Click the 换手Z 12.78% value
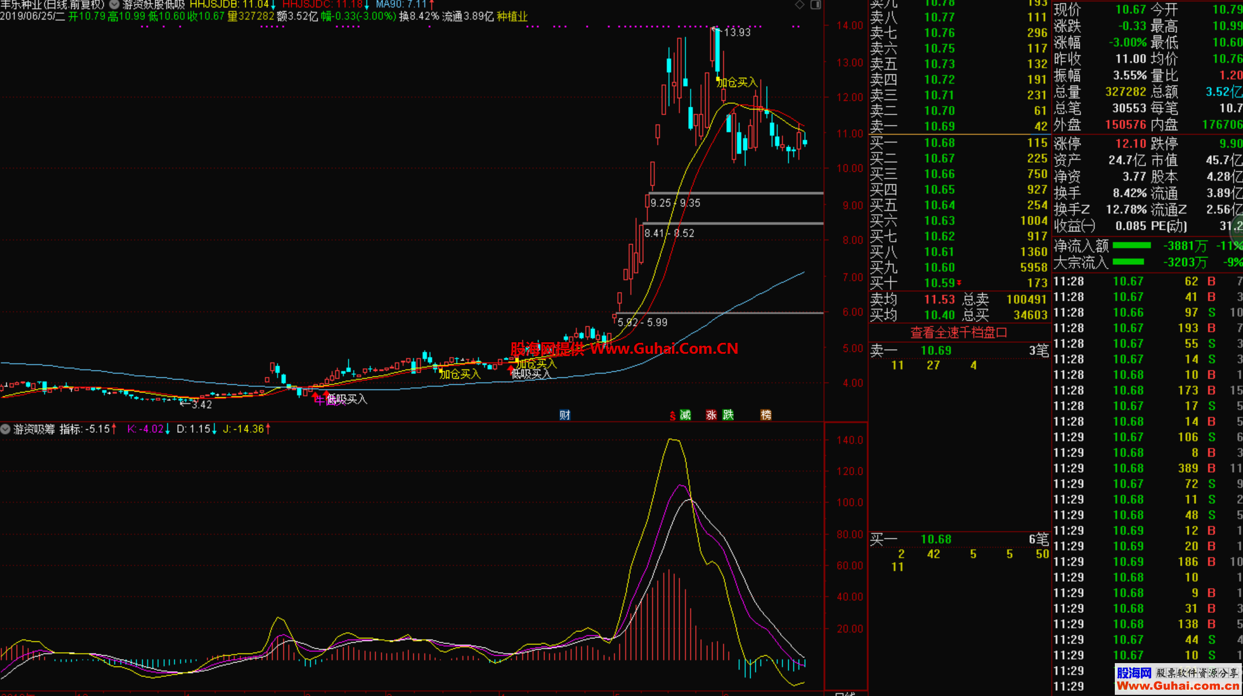The height and width of the screenshot is (696, 1243). coord(1126,209)
